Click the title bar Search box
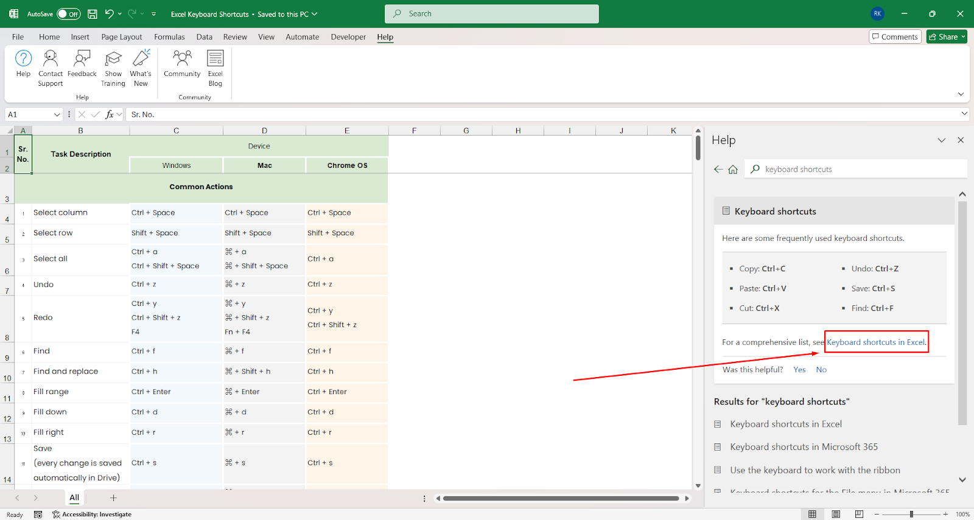 pyautogui.click(x=492, y=13)
